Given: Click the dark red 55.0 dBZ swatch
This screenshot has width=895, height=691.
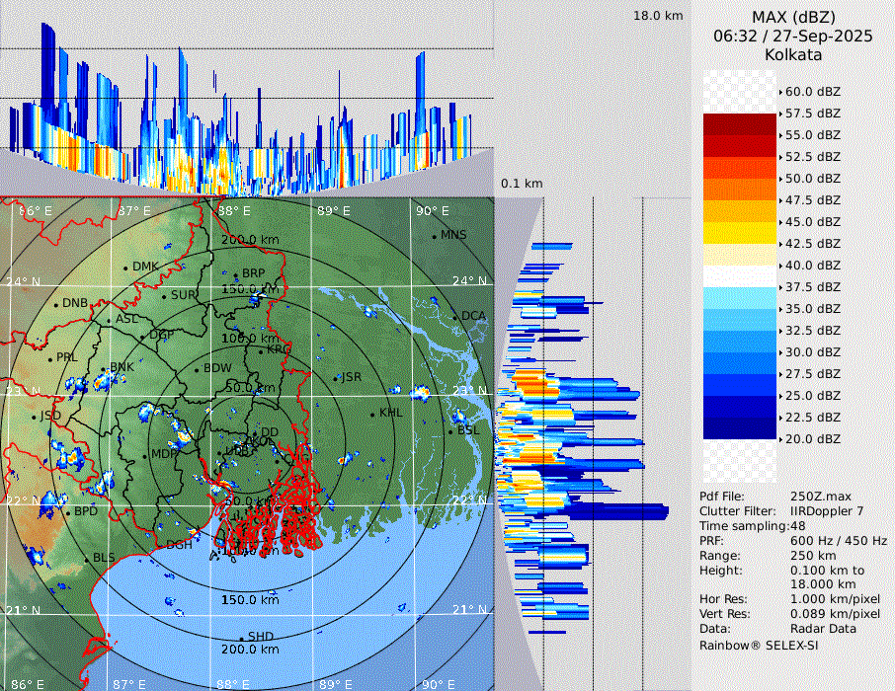Looking at the screenshot, I should click(x=739, y=124).
